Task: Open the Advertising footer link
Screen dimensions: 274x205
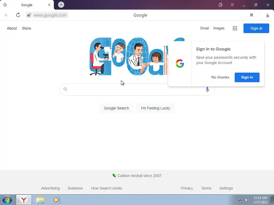Action: tap(50, 188)
